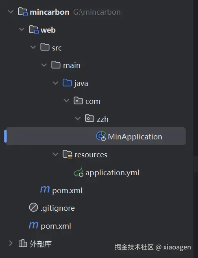
Task: Expand the 外部库 external libraries node
Action: pyautogui.click(x=11, y=243)
